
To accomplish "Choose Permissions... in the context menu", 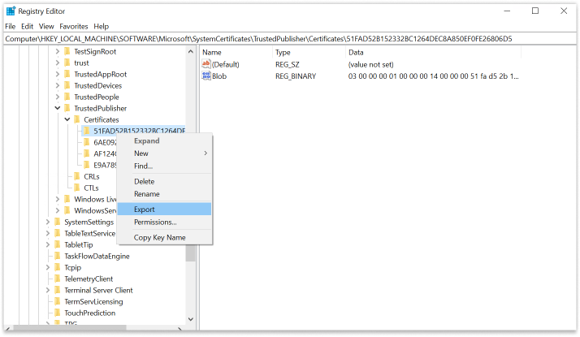I will point(164,222).
